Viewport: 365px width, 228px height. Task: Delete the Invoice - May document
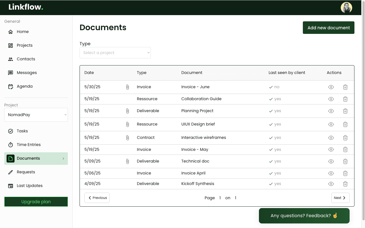(345, 149)
